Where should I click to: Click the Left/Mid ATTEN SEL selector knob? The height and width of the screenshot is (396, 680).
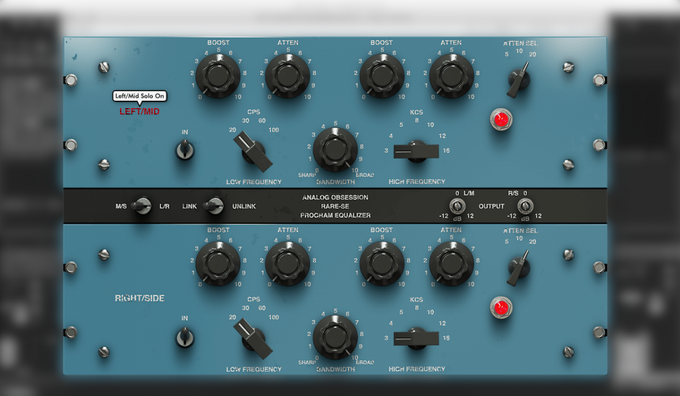pyautogui.click(x=518, y=79)
